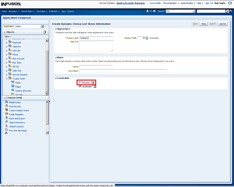Click the notifications bell icon
The width and height of the screenshot is (234, 187).
coord(147,11)
